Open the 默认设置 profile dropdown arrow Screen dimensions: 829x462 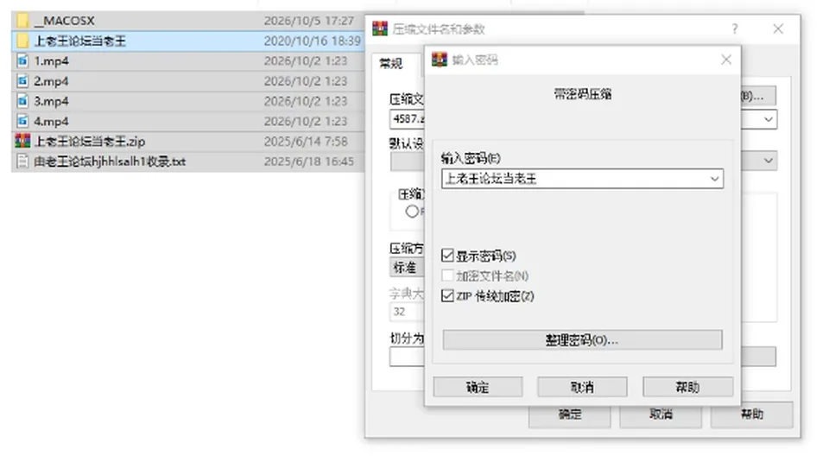pos(769,161)
